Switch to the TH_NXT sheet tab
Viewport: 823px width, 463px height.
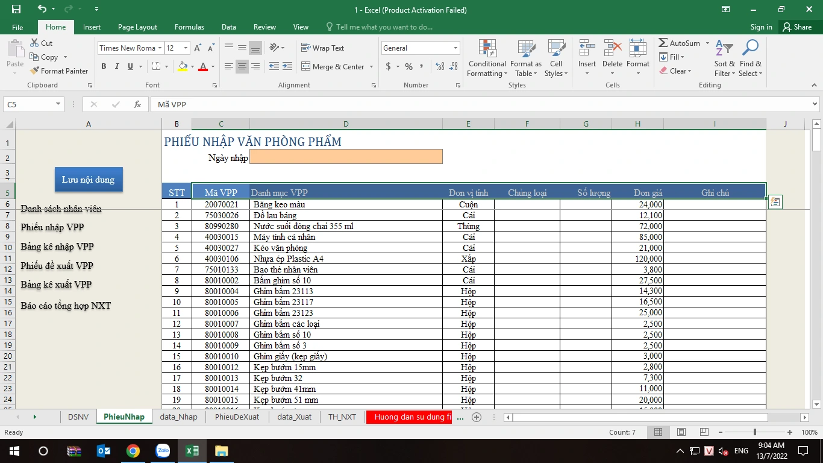pos(342,417)
